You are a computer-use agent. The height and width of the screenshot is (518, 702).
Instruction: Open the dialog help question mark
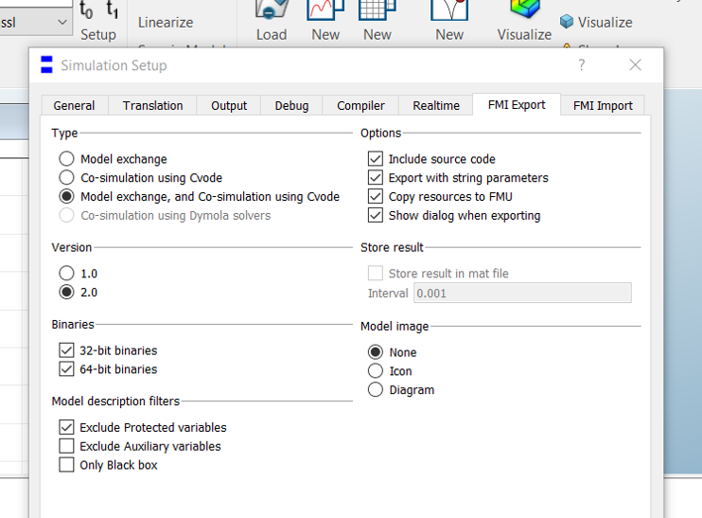pyautogui.click(x=581, y=65)
